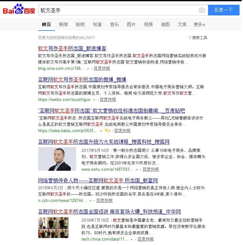Go to the 地图 tab

pos(165,25)
